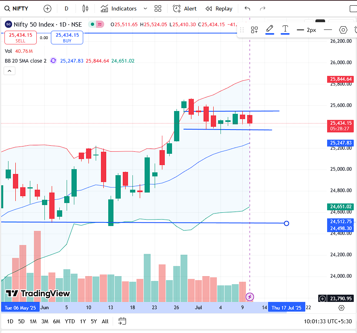
Task: Select the 6M date range
Action: pos(57,321)
